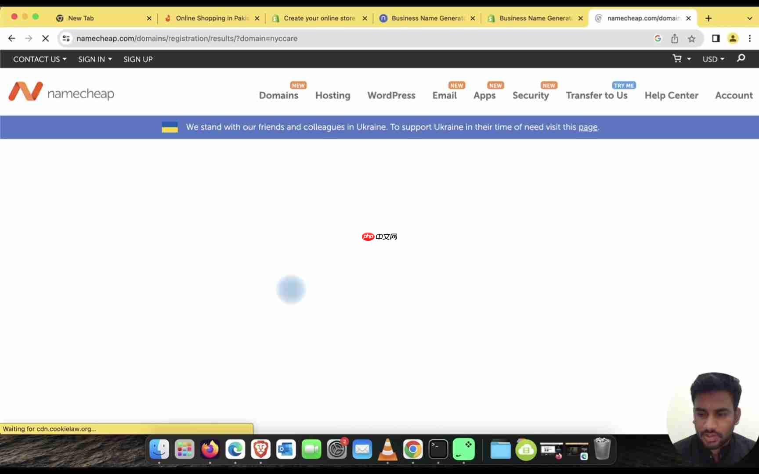The image size is (759, 474).
Task: Click the search magnifier icon
Action: point(741,58)
